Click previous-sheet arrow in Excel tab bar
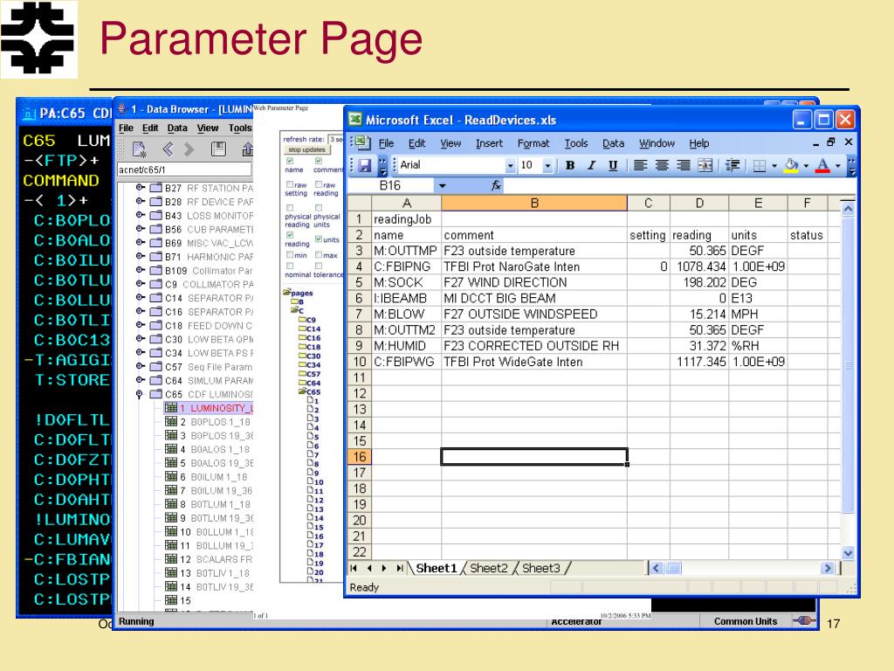 pyautogui.click(x=369, y=568)
